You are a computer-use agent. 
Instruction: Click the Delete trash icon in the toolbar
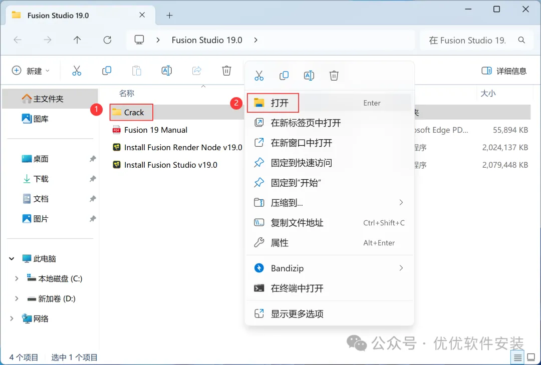tap(226, 71)
